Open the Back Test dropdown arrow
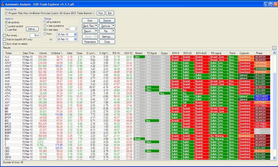278x167 pixels. [96, 26]
